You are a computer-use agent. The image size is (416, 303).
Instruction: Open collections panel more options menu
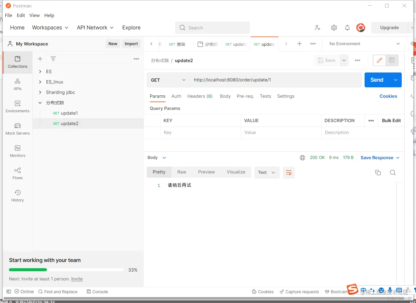pyautogui.click(x=136, y=59)
